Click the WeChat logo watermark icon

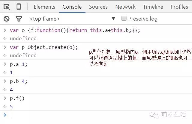point(156,114)
